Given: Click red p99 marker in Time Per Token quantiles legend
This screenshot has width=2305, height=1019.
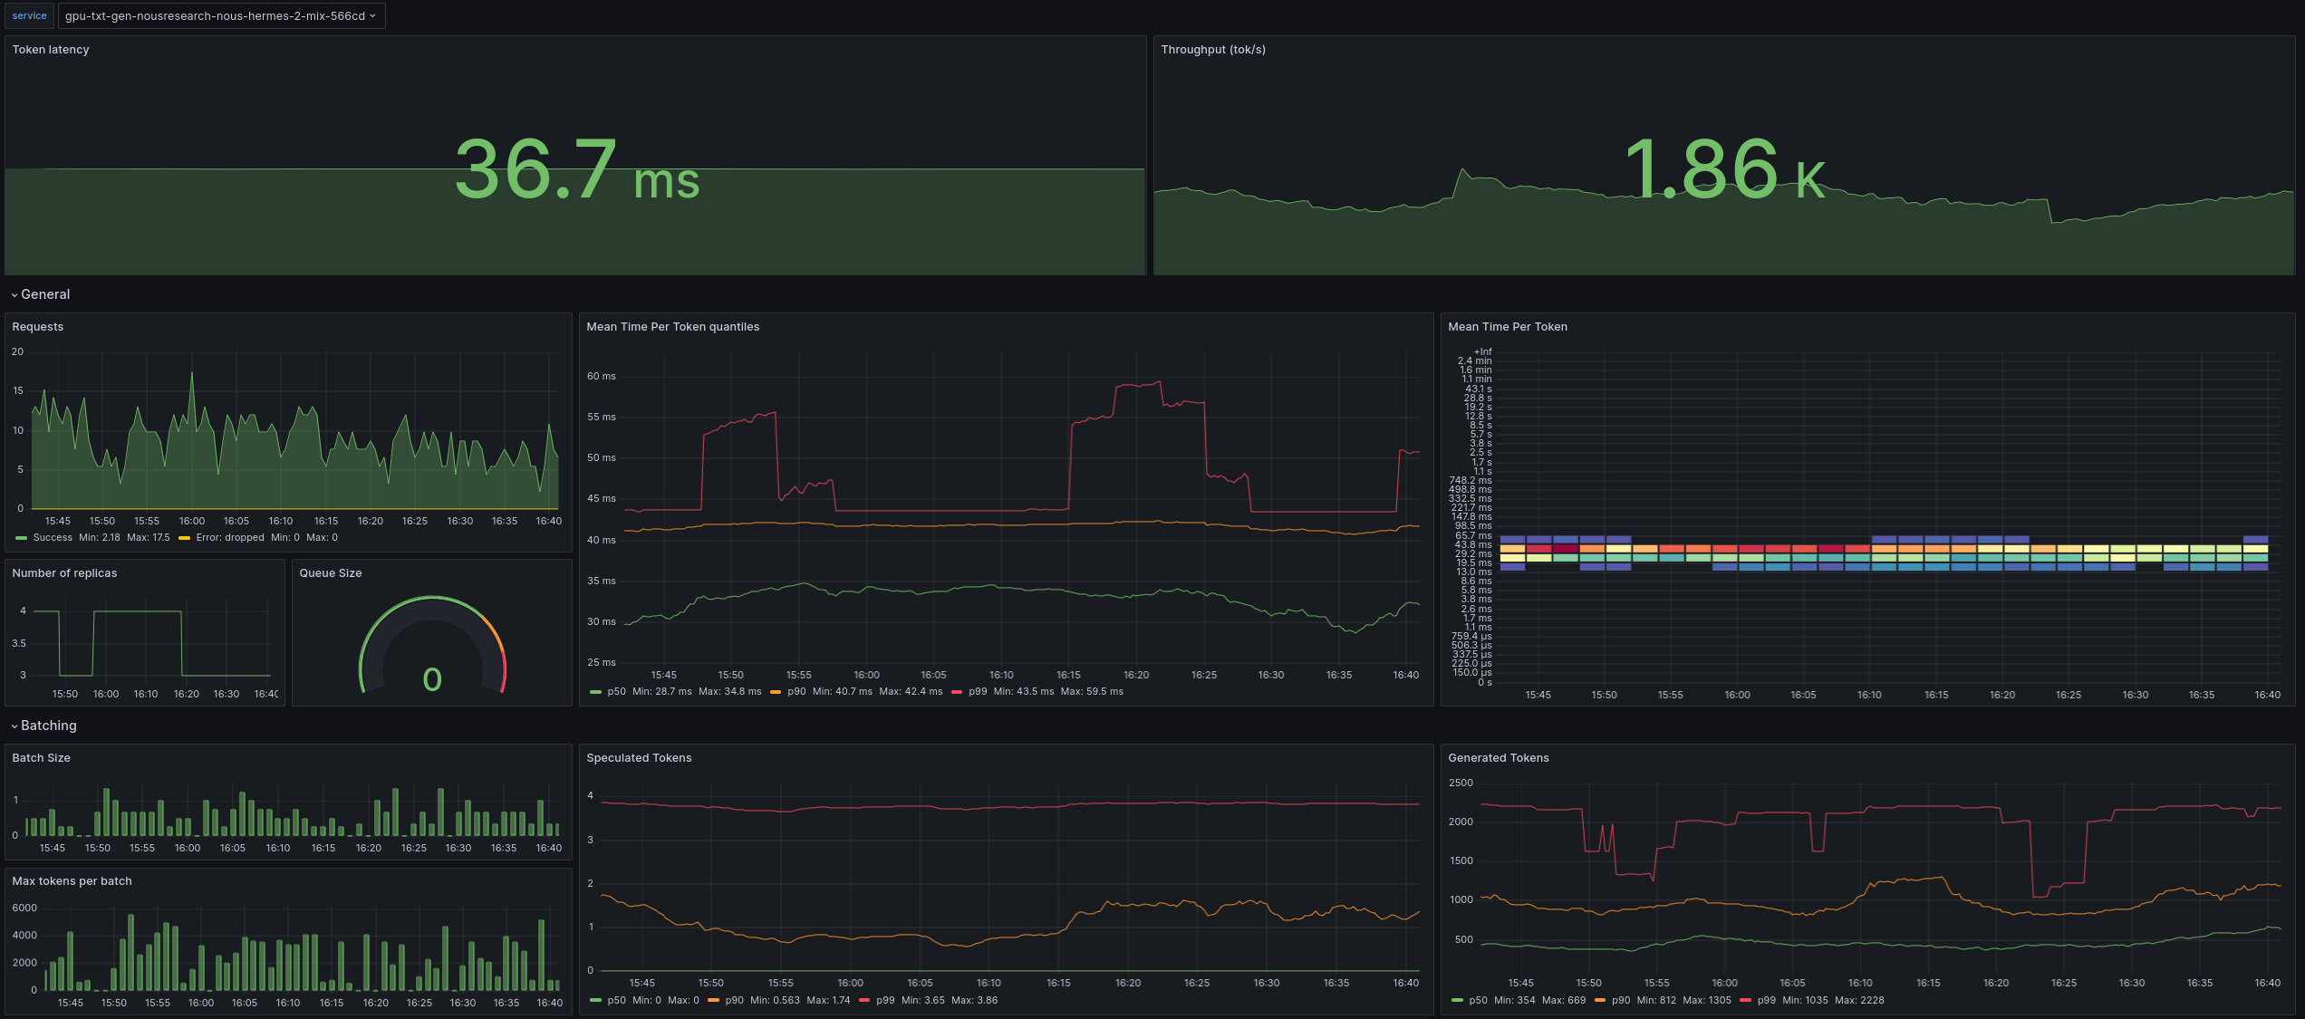Looking at the screenshot, I should 957,692.
